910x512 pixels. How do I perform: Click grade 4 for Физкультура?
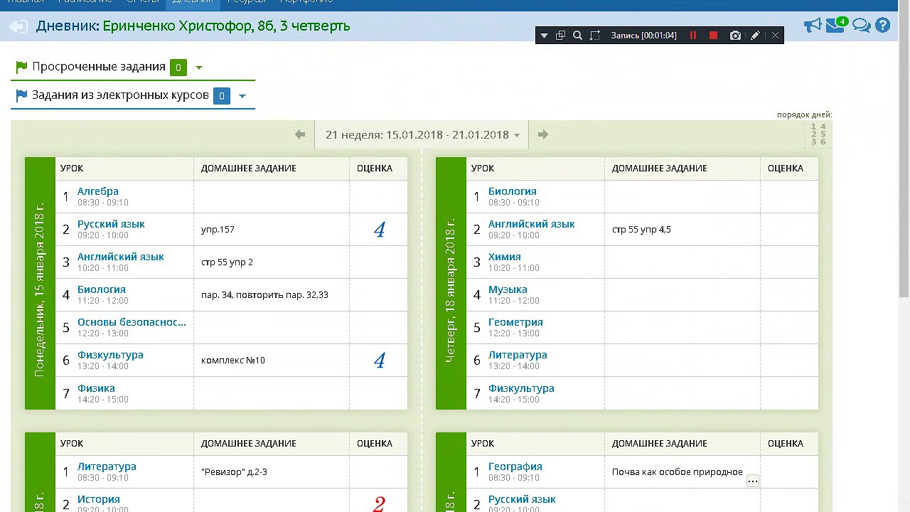[379, 361]
